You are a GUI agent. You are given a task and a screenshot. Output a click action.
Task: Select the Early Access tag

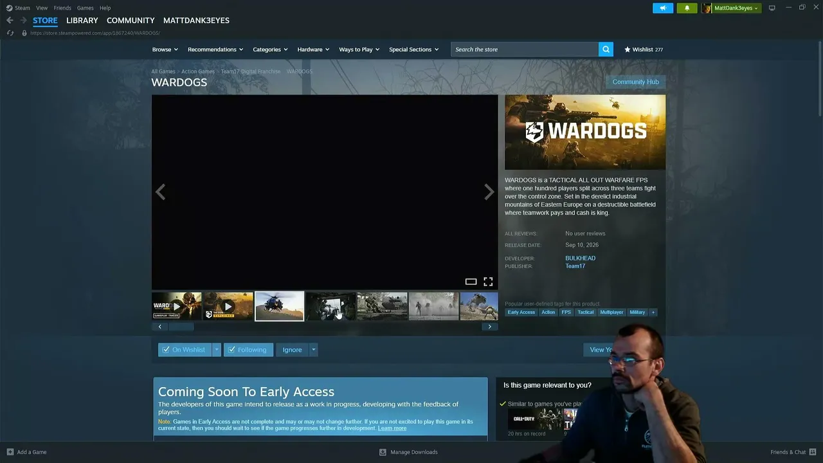point(521,313)
